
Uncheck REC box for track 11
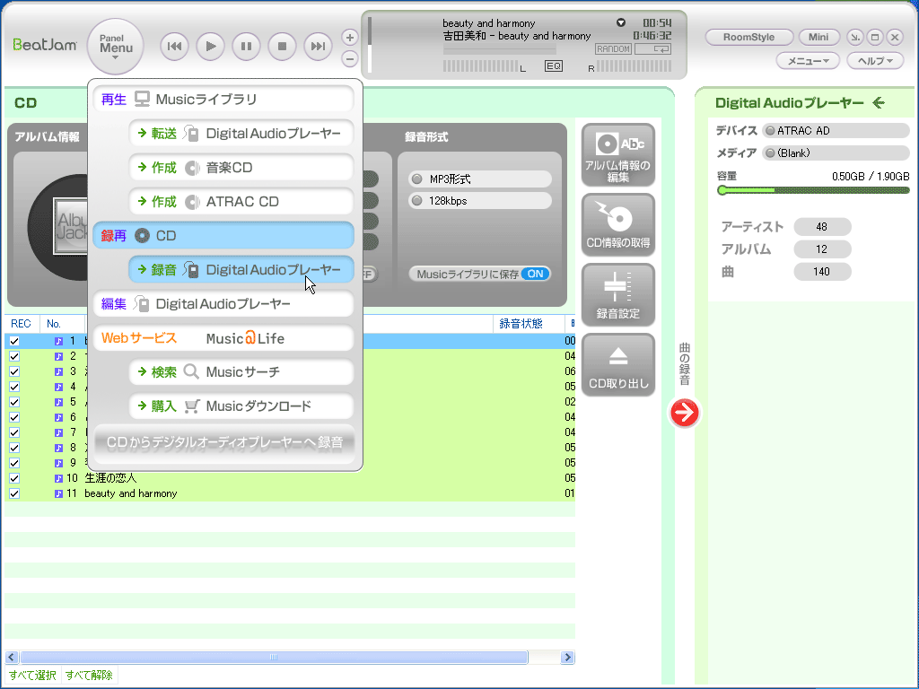pos(14,493)
